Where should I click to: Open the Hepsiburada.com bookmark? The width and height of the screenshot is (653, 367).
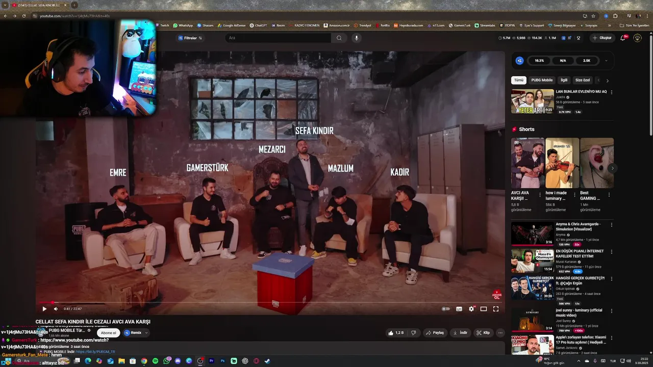point(408,25)
